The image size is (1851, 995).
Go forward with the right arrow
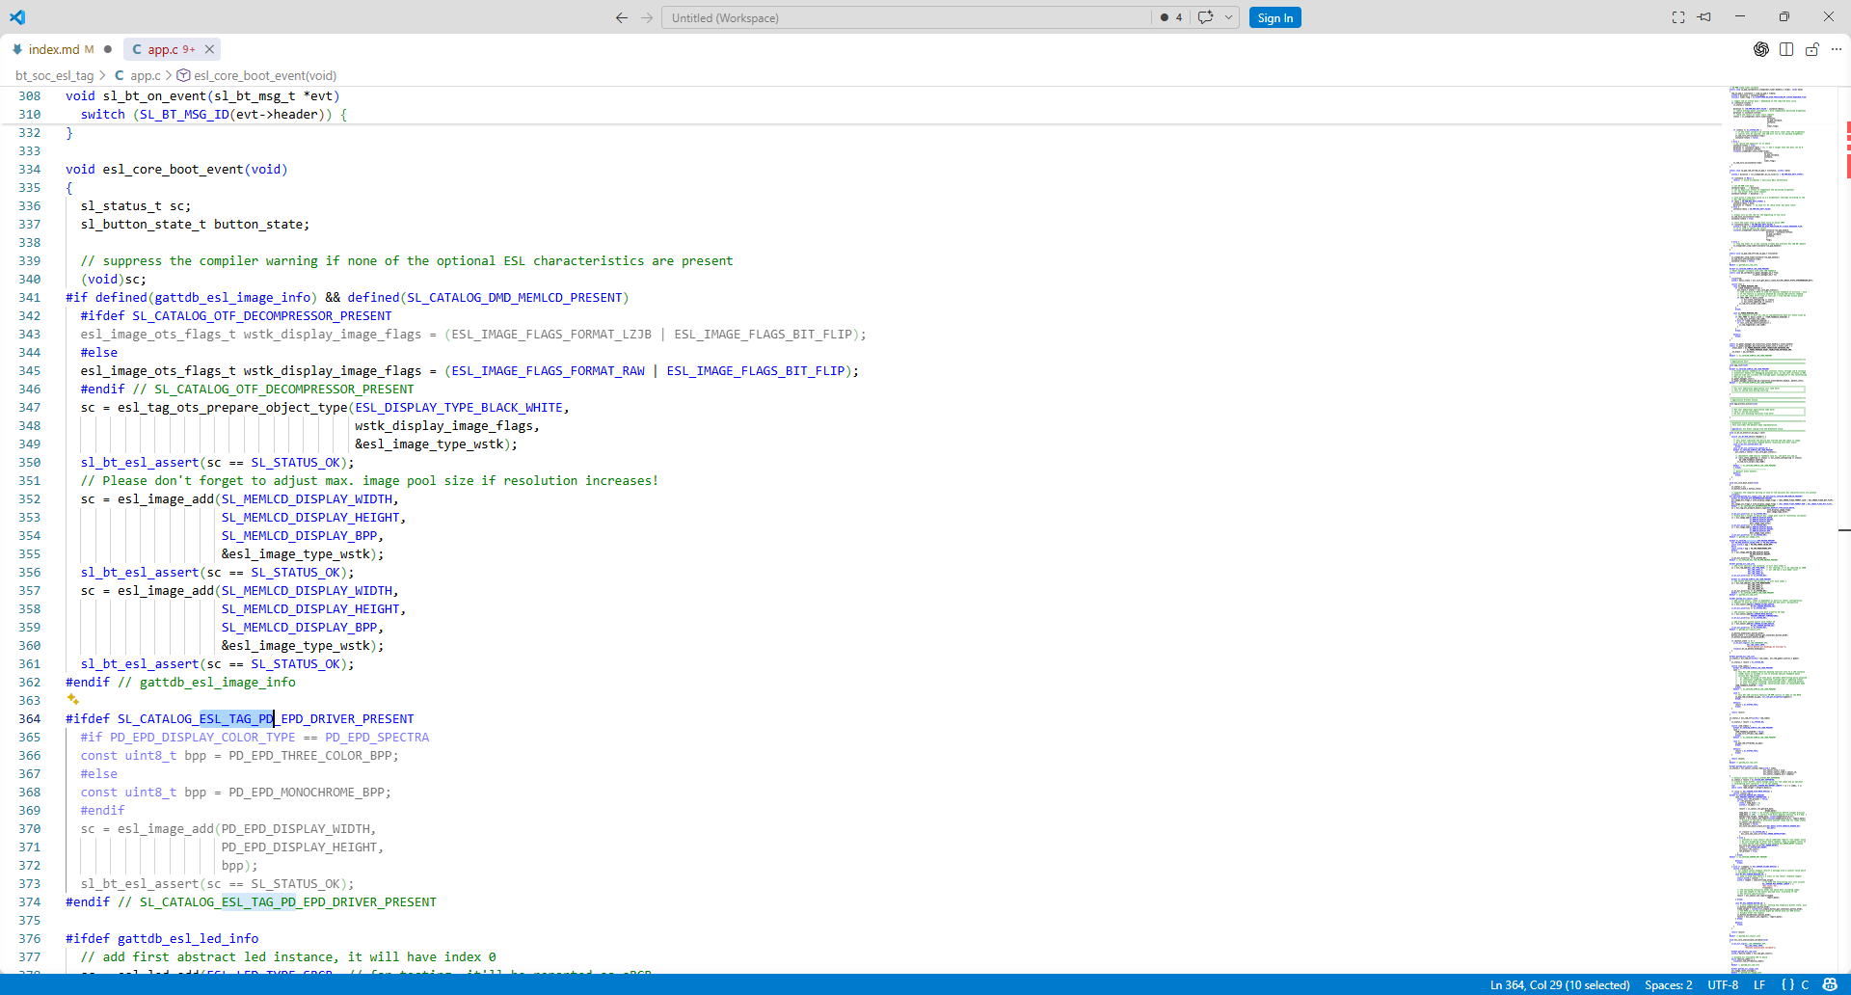[x=647, y=17]
